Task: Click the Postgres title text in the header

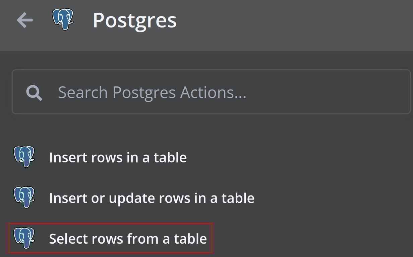Action: [x=135, y=20]
